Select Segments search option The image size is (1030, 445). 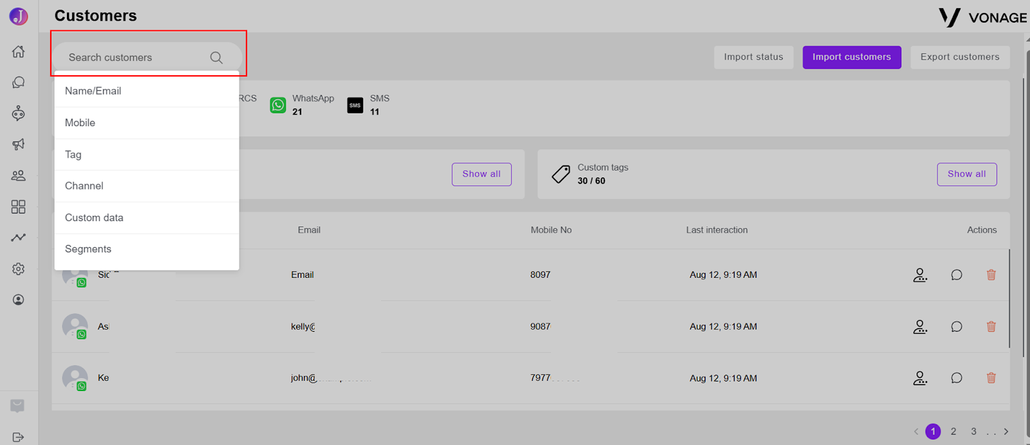click(147, 249)
